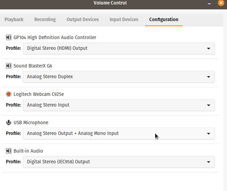The image size is (227, 191).
Task: Open the GP104 profile dropdown
Action: tap(119, 48)
